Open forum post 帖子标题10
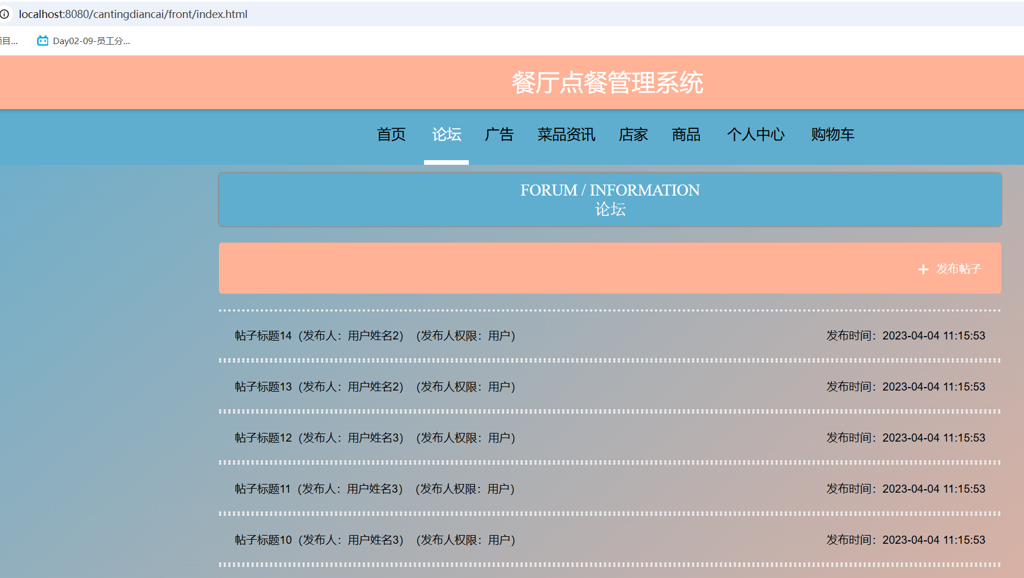Viewport: 1024px width, 578px height. [263, 540]
